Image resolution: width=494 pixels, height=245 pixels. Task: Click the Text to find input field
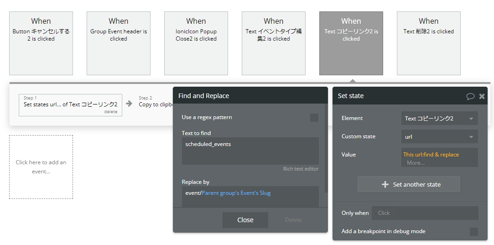pyautogui.click(x=250, y=151)
